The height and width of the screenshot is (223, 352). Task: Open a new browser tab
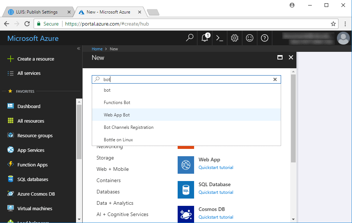click(x=153, y=12)
